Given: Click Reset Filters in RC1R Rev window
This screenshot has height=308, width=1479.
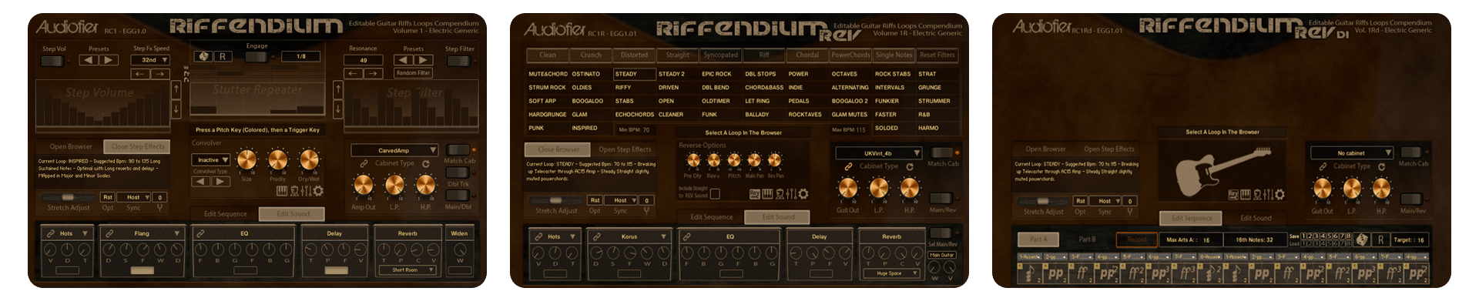Looking at the screenshot, I should pyautogui.click(x=937, y=55).
